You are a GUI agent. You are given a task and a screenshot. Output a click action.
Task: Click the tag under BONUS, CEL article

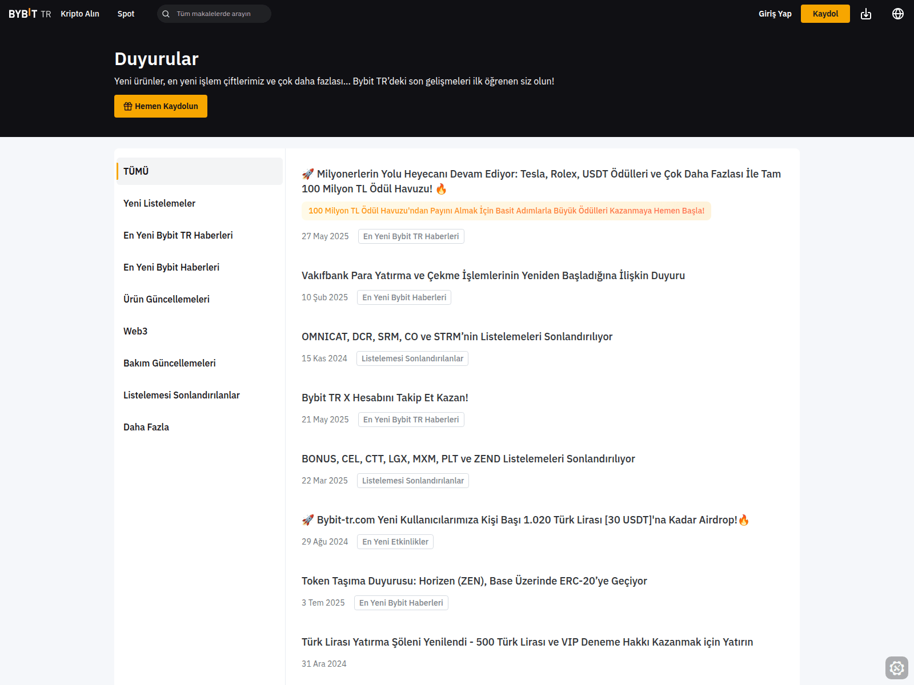(413, 481)
